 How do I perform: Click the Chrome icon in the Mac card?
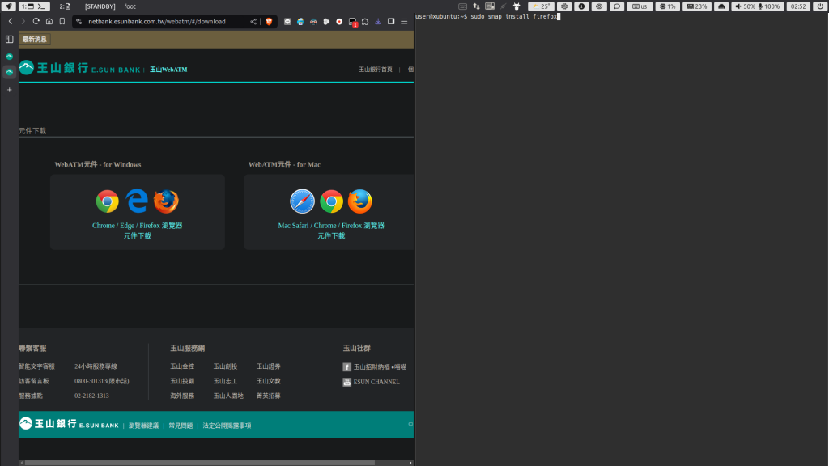coord(331,201)
